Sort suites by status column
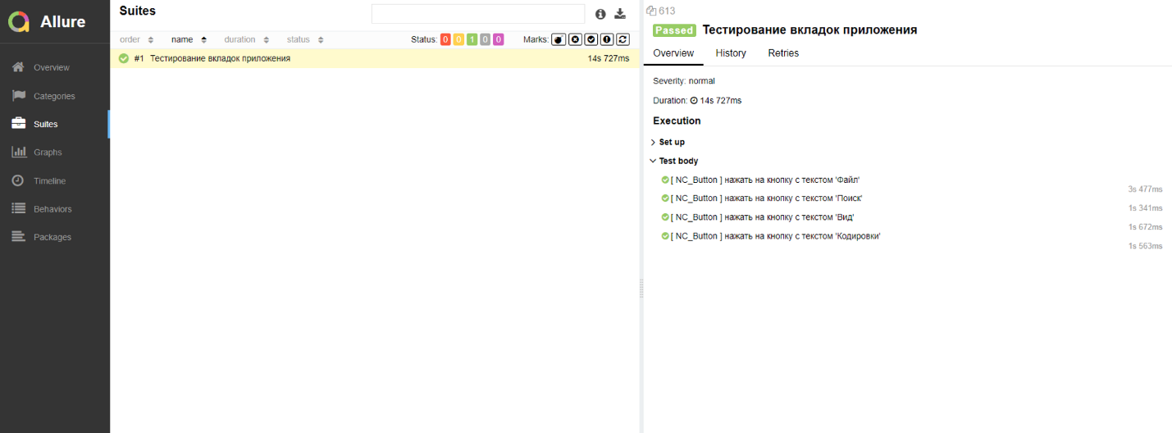The image size is (1172, 433). (305, 39)
